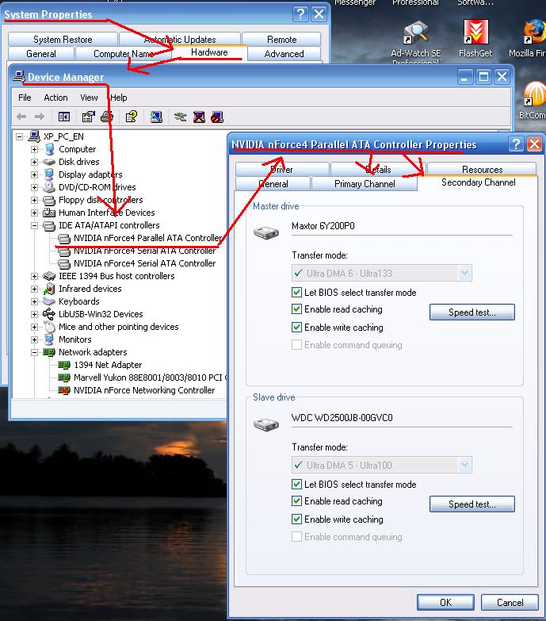Image resolution: width=546 pixels, height=621 pixels.
Task: Click the Master drive hard disk icon
Action: (x=266, y=232)
